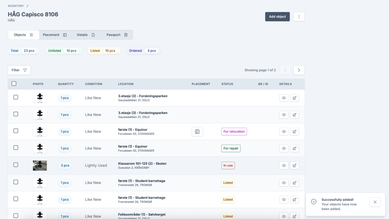389x219 pixels.
Task: Click the green success checkmark icon
Action: (314, 202)
